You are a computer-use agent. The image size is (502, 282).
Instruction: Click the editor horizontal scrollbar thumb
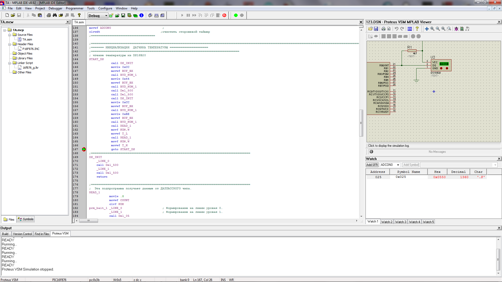[x=89, y=221]
